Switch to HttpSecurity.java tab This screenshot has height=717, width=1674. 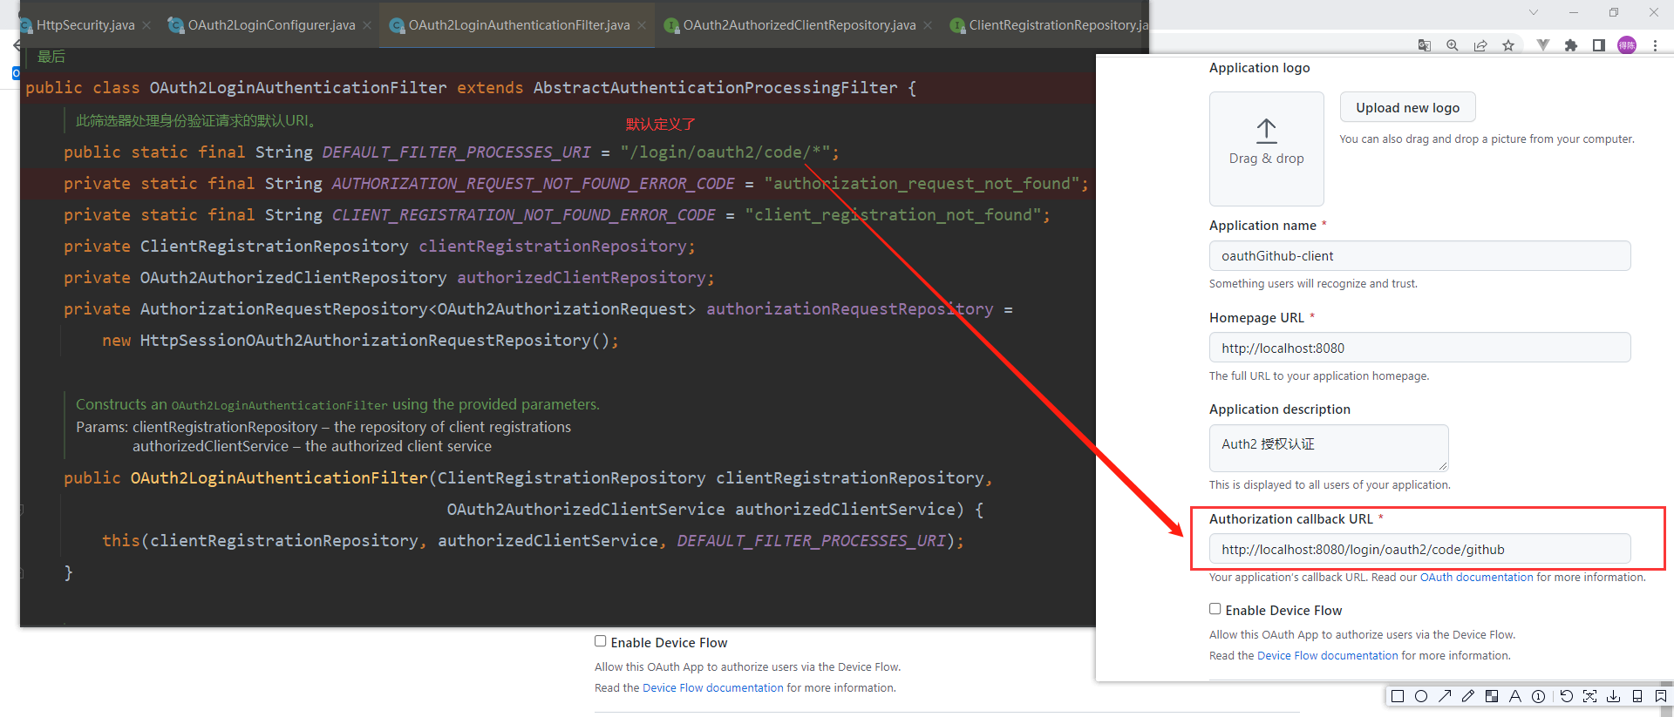point(85,25)
